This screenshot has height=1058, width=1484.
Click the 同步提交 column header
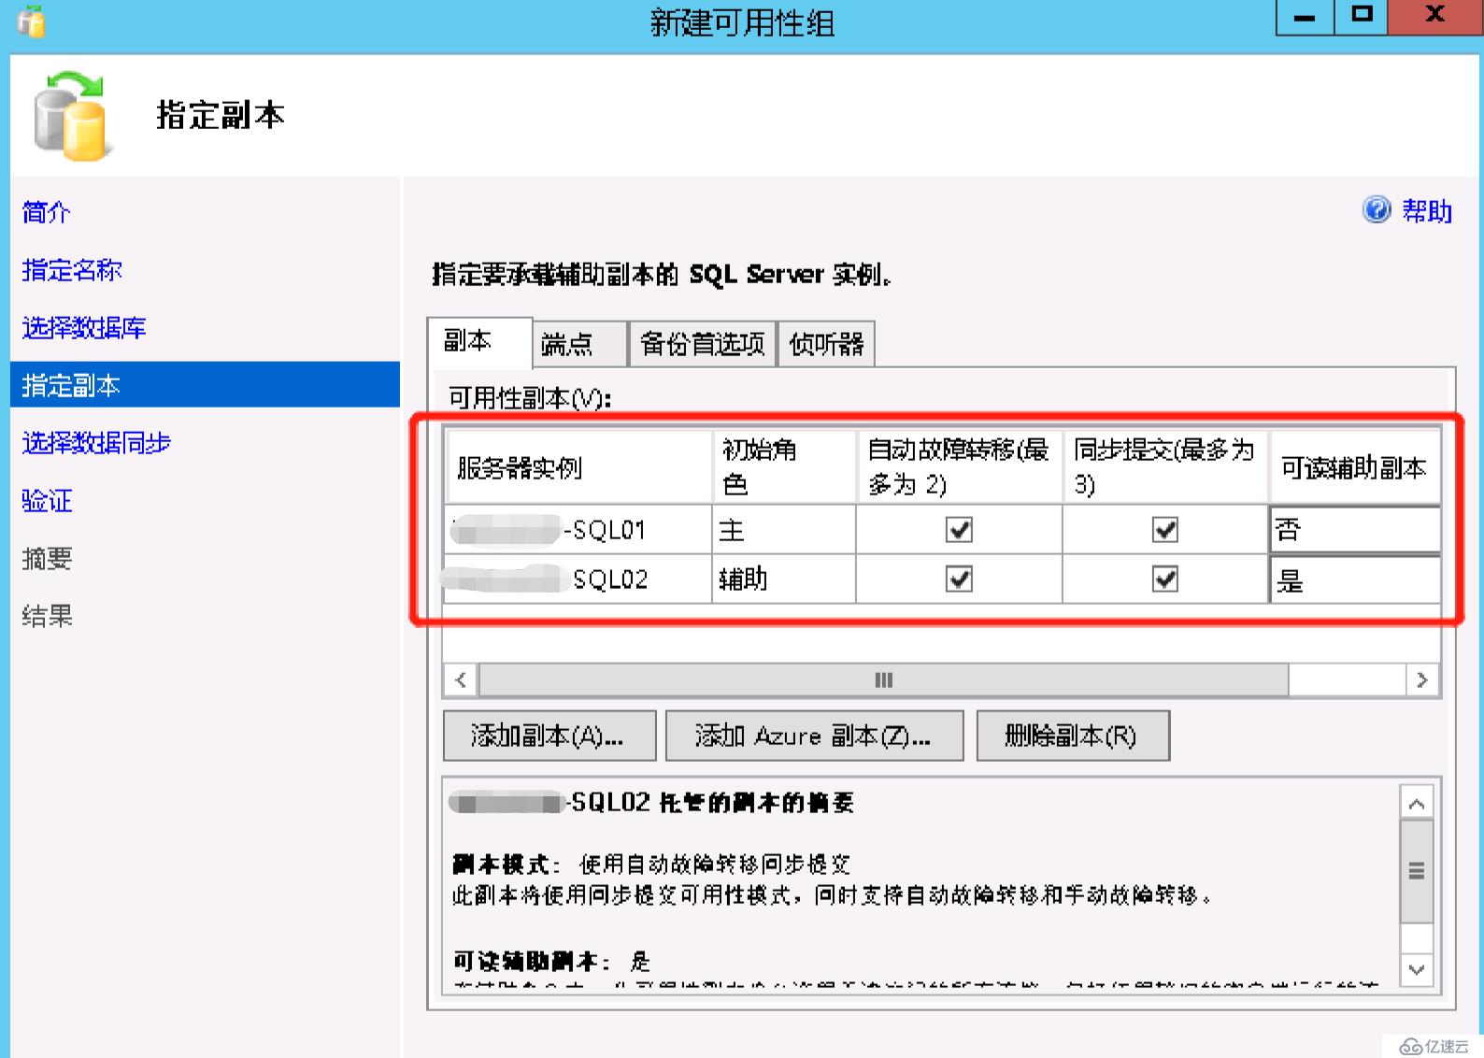pos(1165,466)
